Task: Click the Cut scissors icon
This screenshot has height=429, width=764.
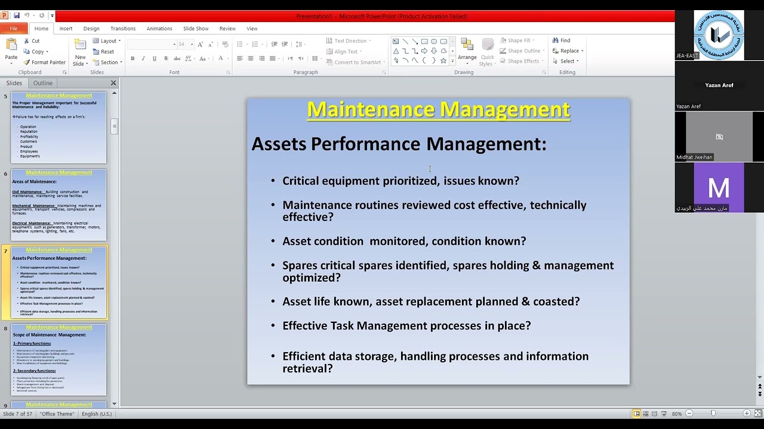Action: [x=27, y=41]
